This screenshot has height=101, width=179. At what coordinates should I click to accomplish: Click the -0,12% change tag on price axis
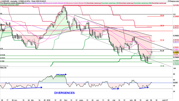(176, 54)
